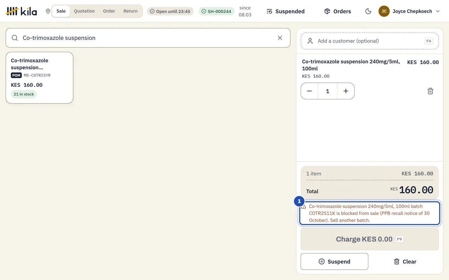This screenshot has width=449, height=280.
Task: Click the location pin icon
Action: [48, 11]
